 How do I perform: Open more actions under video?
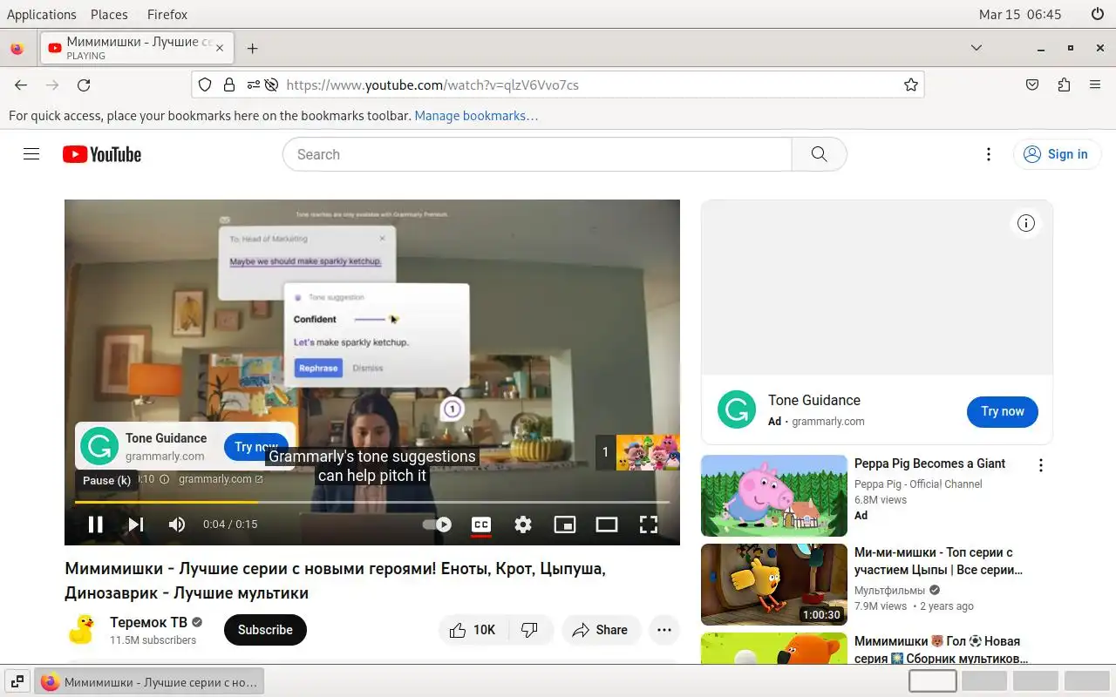click(664, 630)
